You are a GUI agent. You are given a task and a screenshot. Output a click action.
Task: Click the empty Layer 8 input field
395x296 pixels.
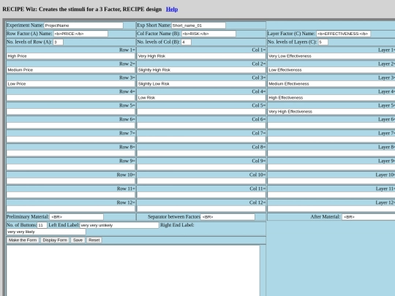[331, 153]
